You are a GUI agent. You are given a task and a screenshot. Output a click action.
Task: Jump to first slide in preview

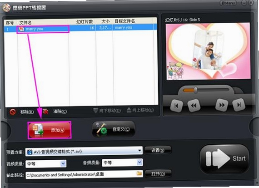coord(176,106)
